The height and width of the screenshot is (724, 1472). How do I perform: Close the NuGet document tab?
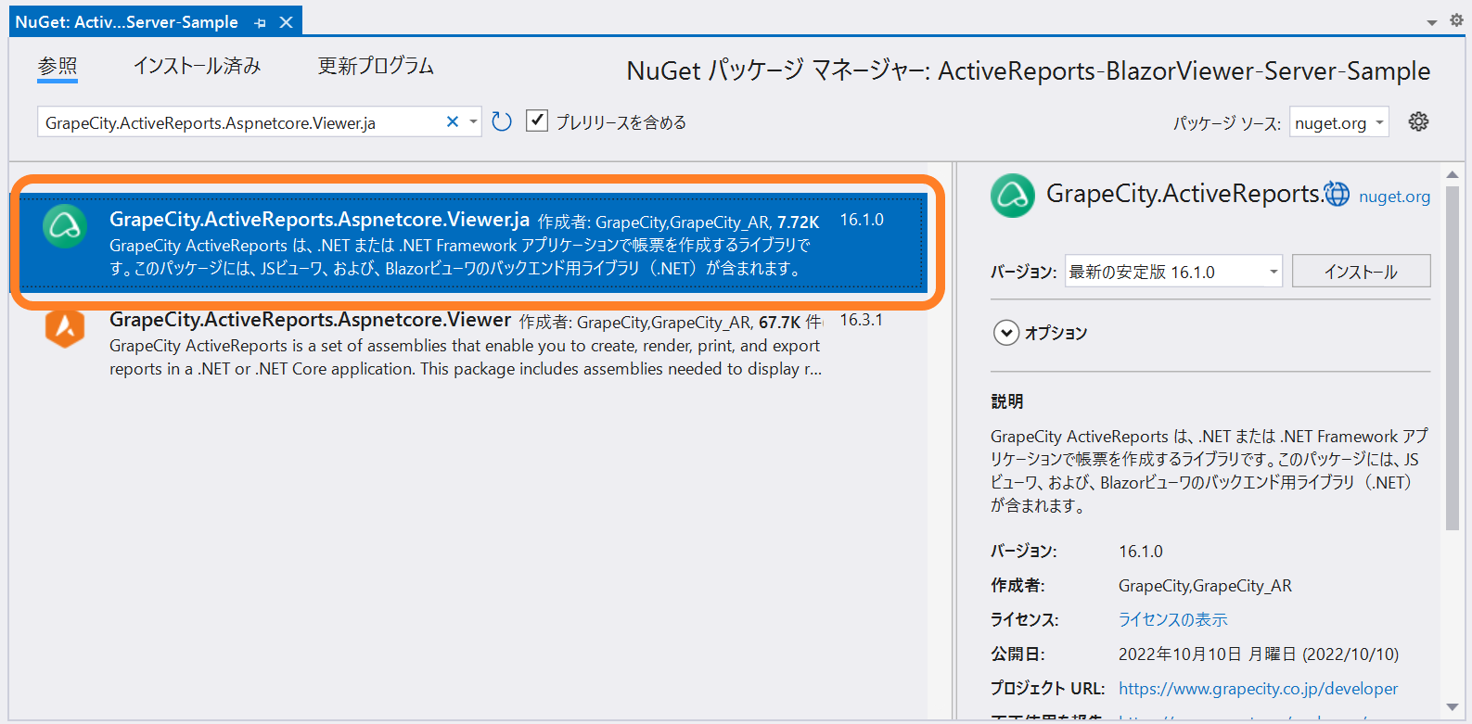point(286,22)
